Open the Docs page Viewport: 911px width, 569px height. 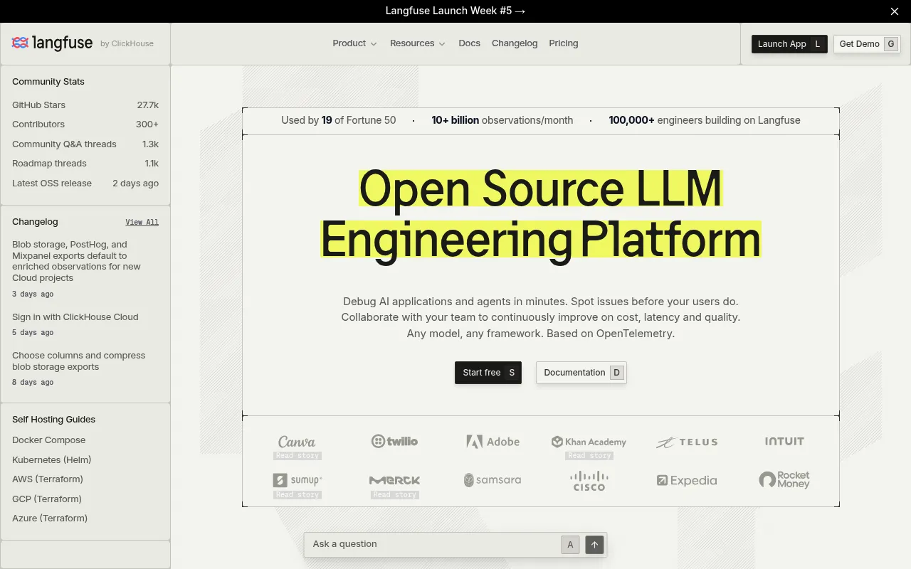[x=469, y=43]
